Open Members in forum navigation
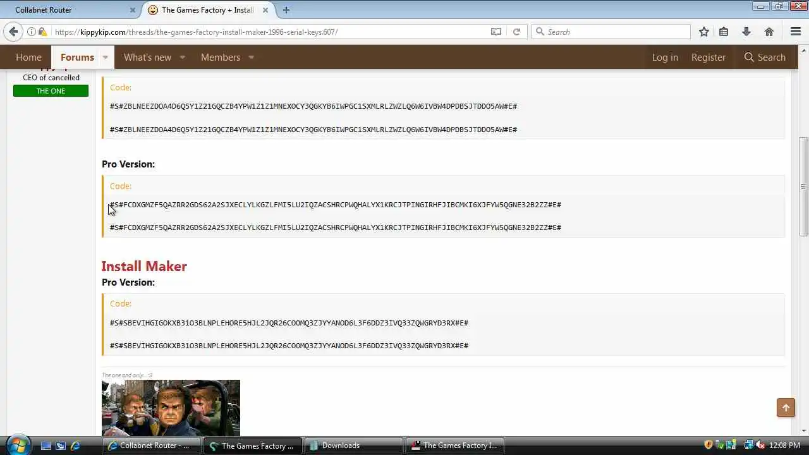Image resolution: width=809 pixels, height=455 pixels. (x=221, y=57)
